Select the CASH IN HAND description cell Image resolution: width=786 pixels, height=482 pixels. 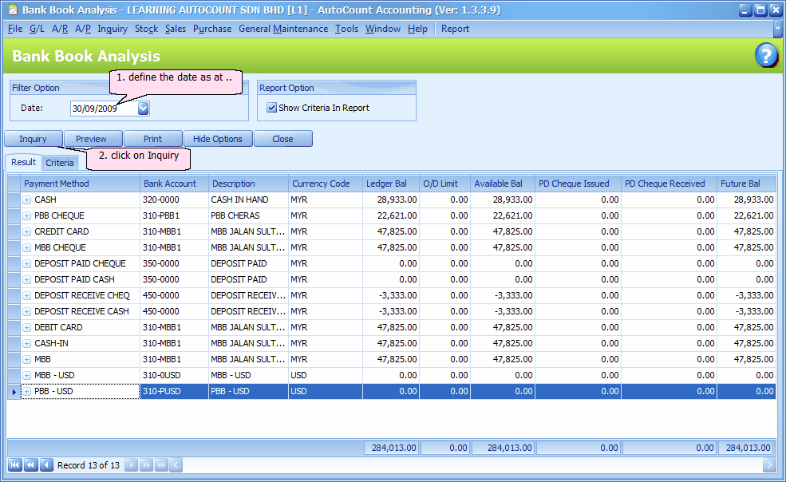249,200
